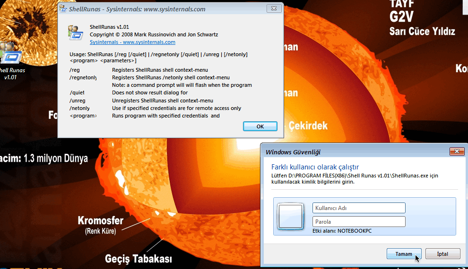The height and width of the screenshot is (269, 468).
Task: Click the Kullanıcı Adı username field
Action: [x=359, y=208]
